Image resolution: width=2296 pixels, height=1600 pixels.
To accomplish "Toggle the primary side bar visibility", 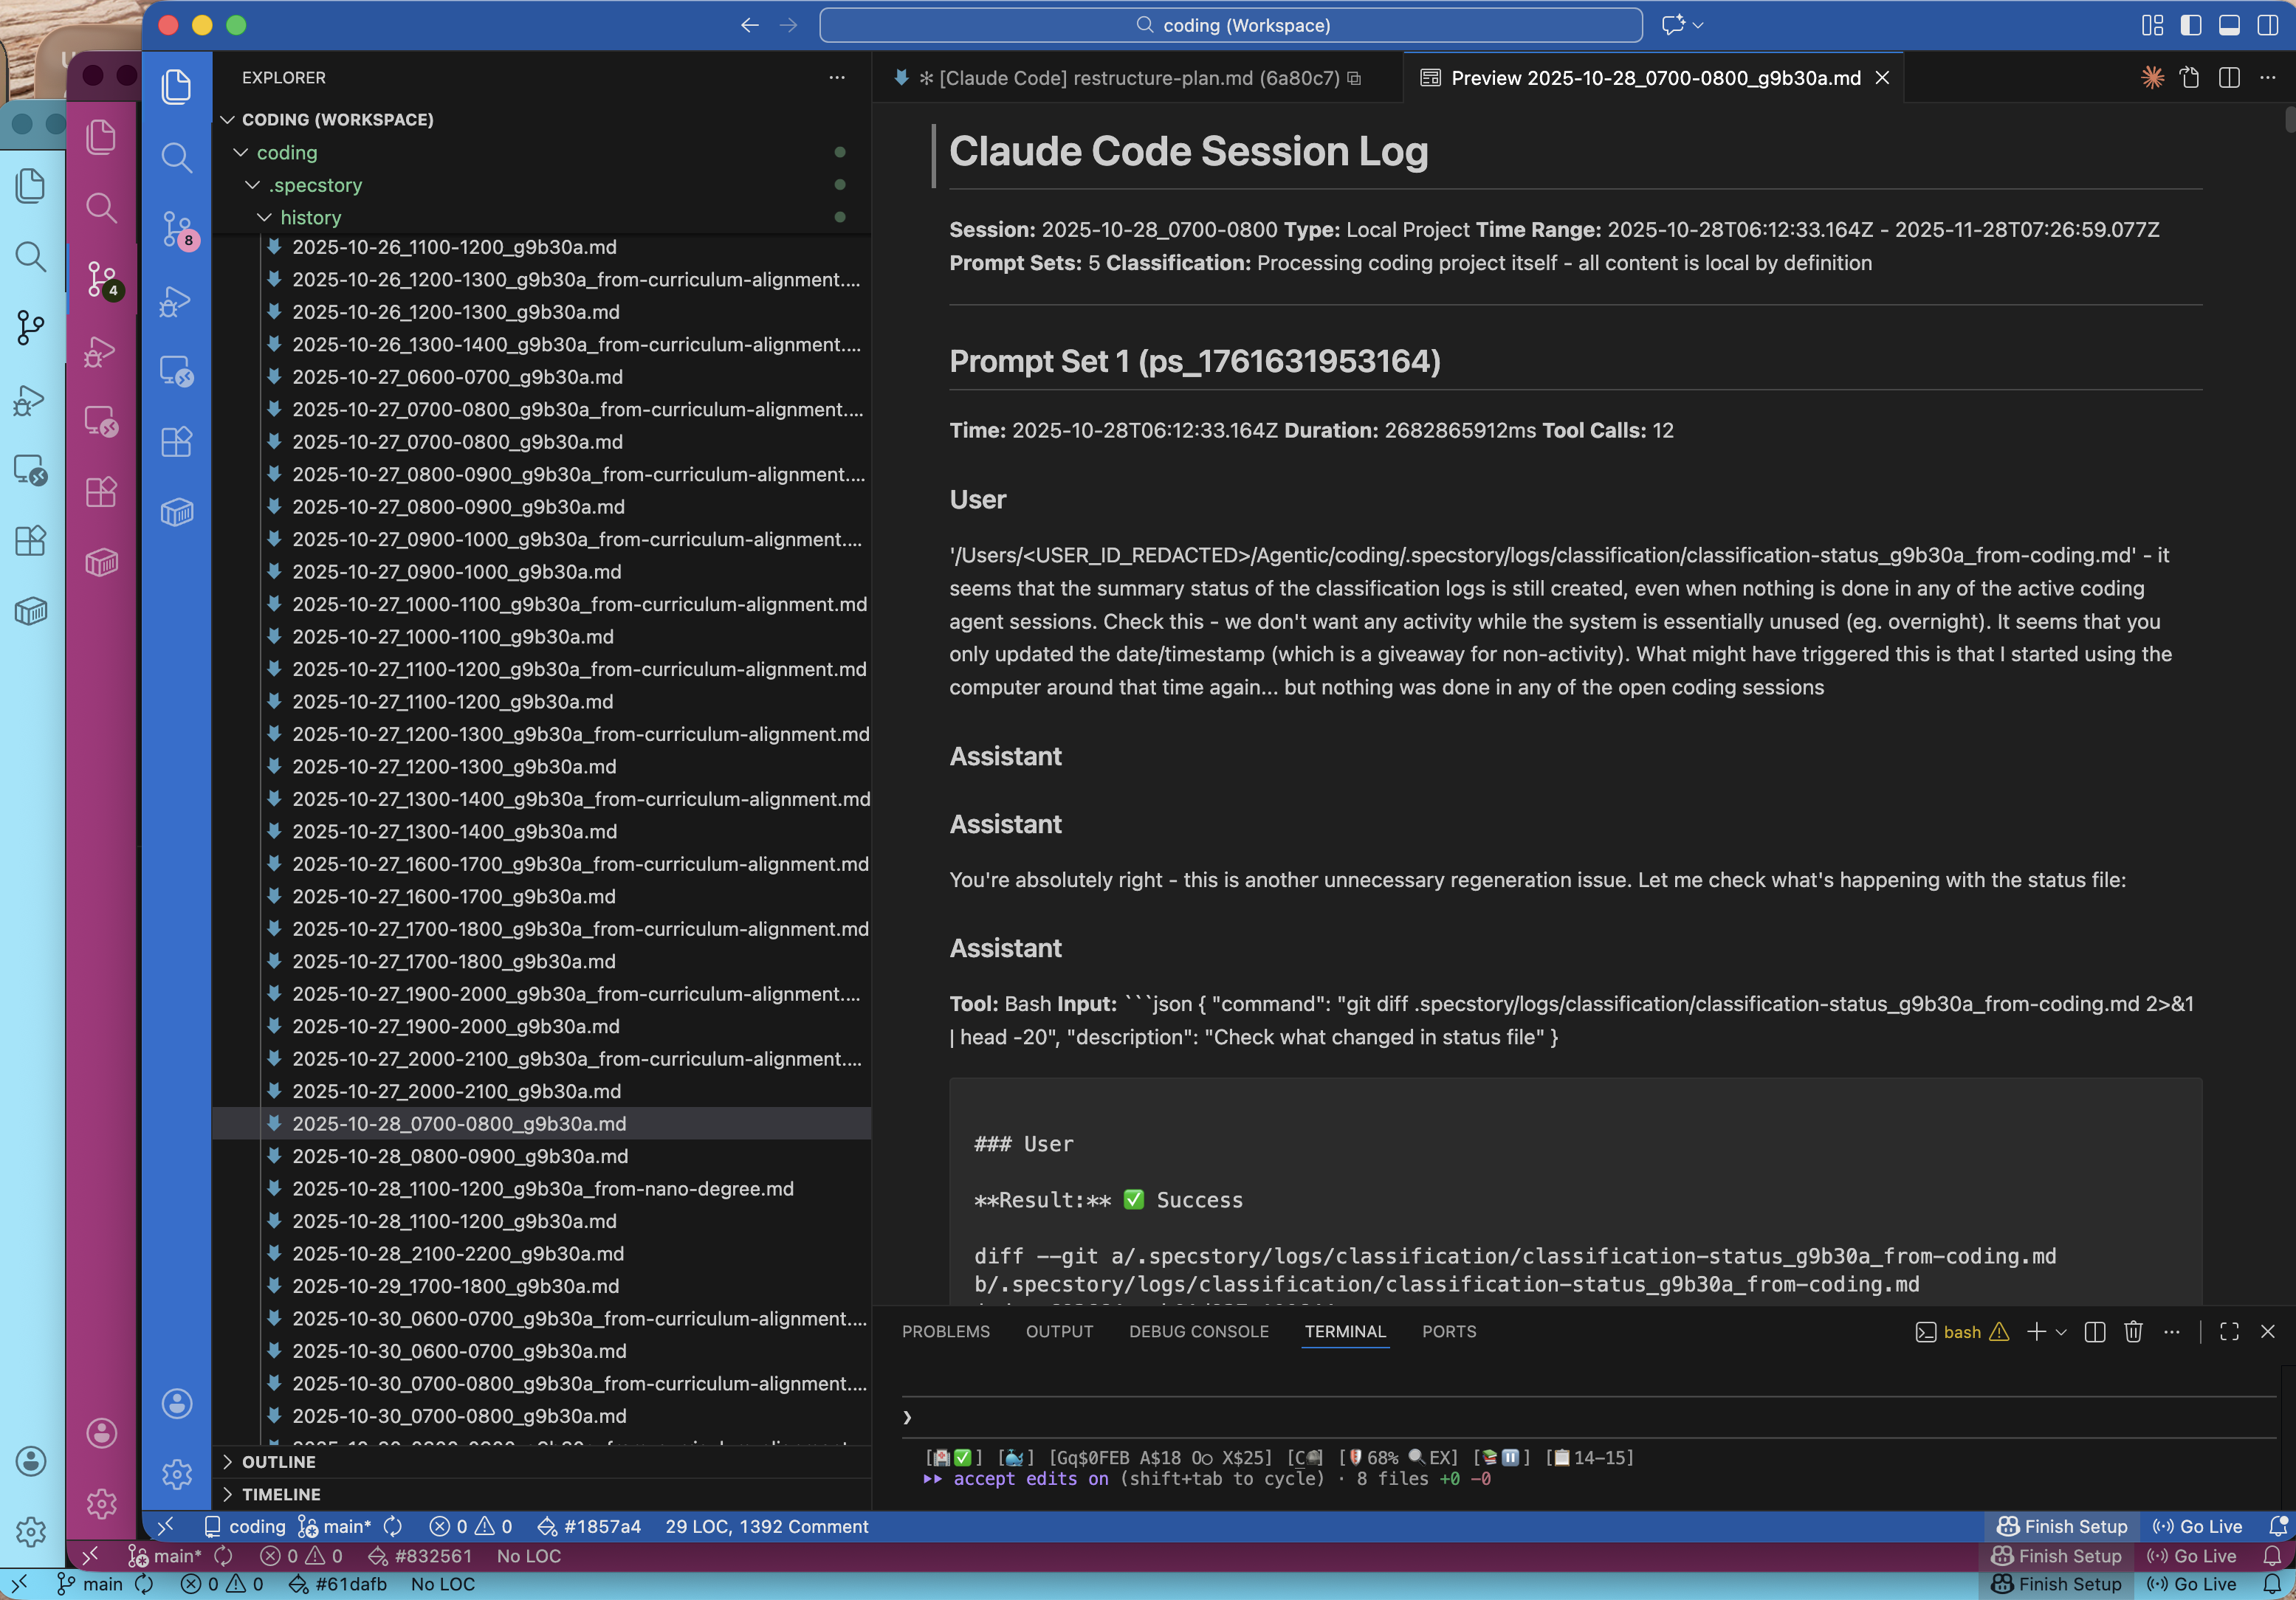I will tap(2190, 25).
